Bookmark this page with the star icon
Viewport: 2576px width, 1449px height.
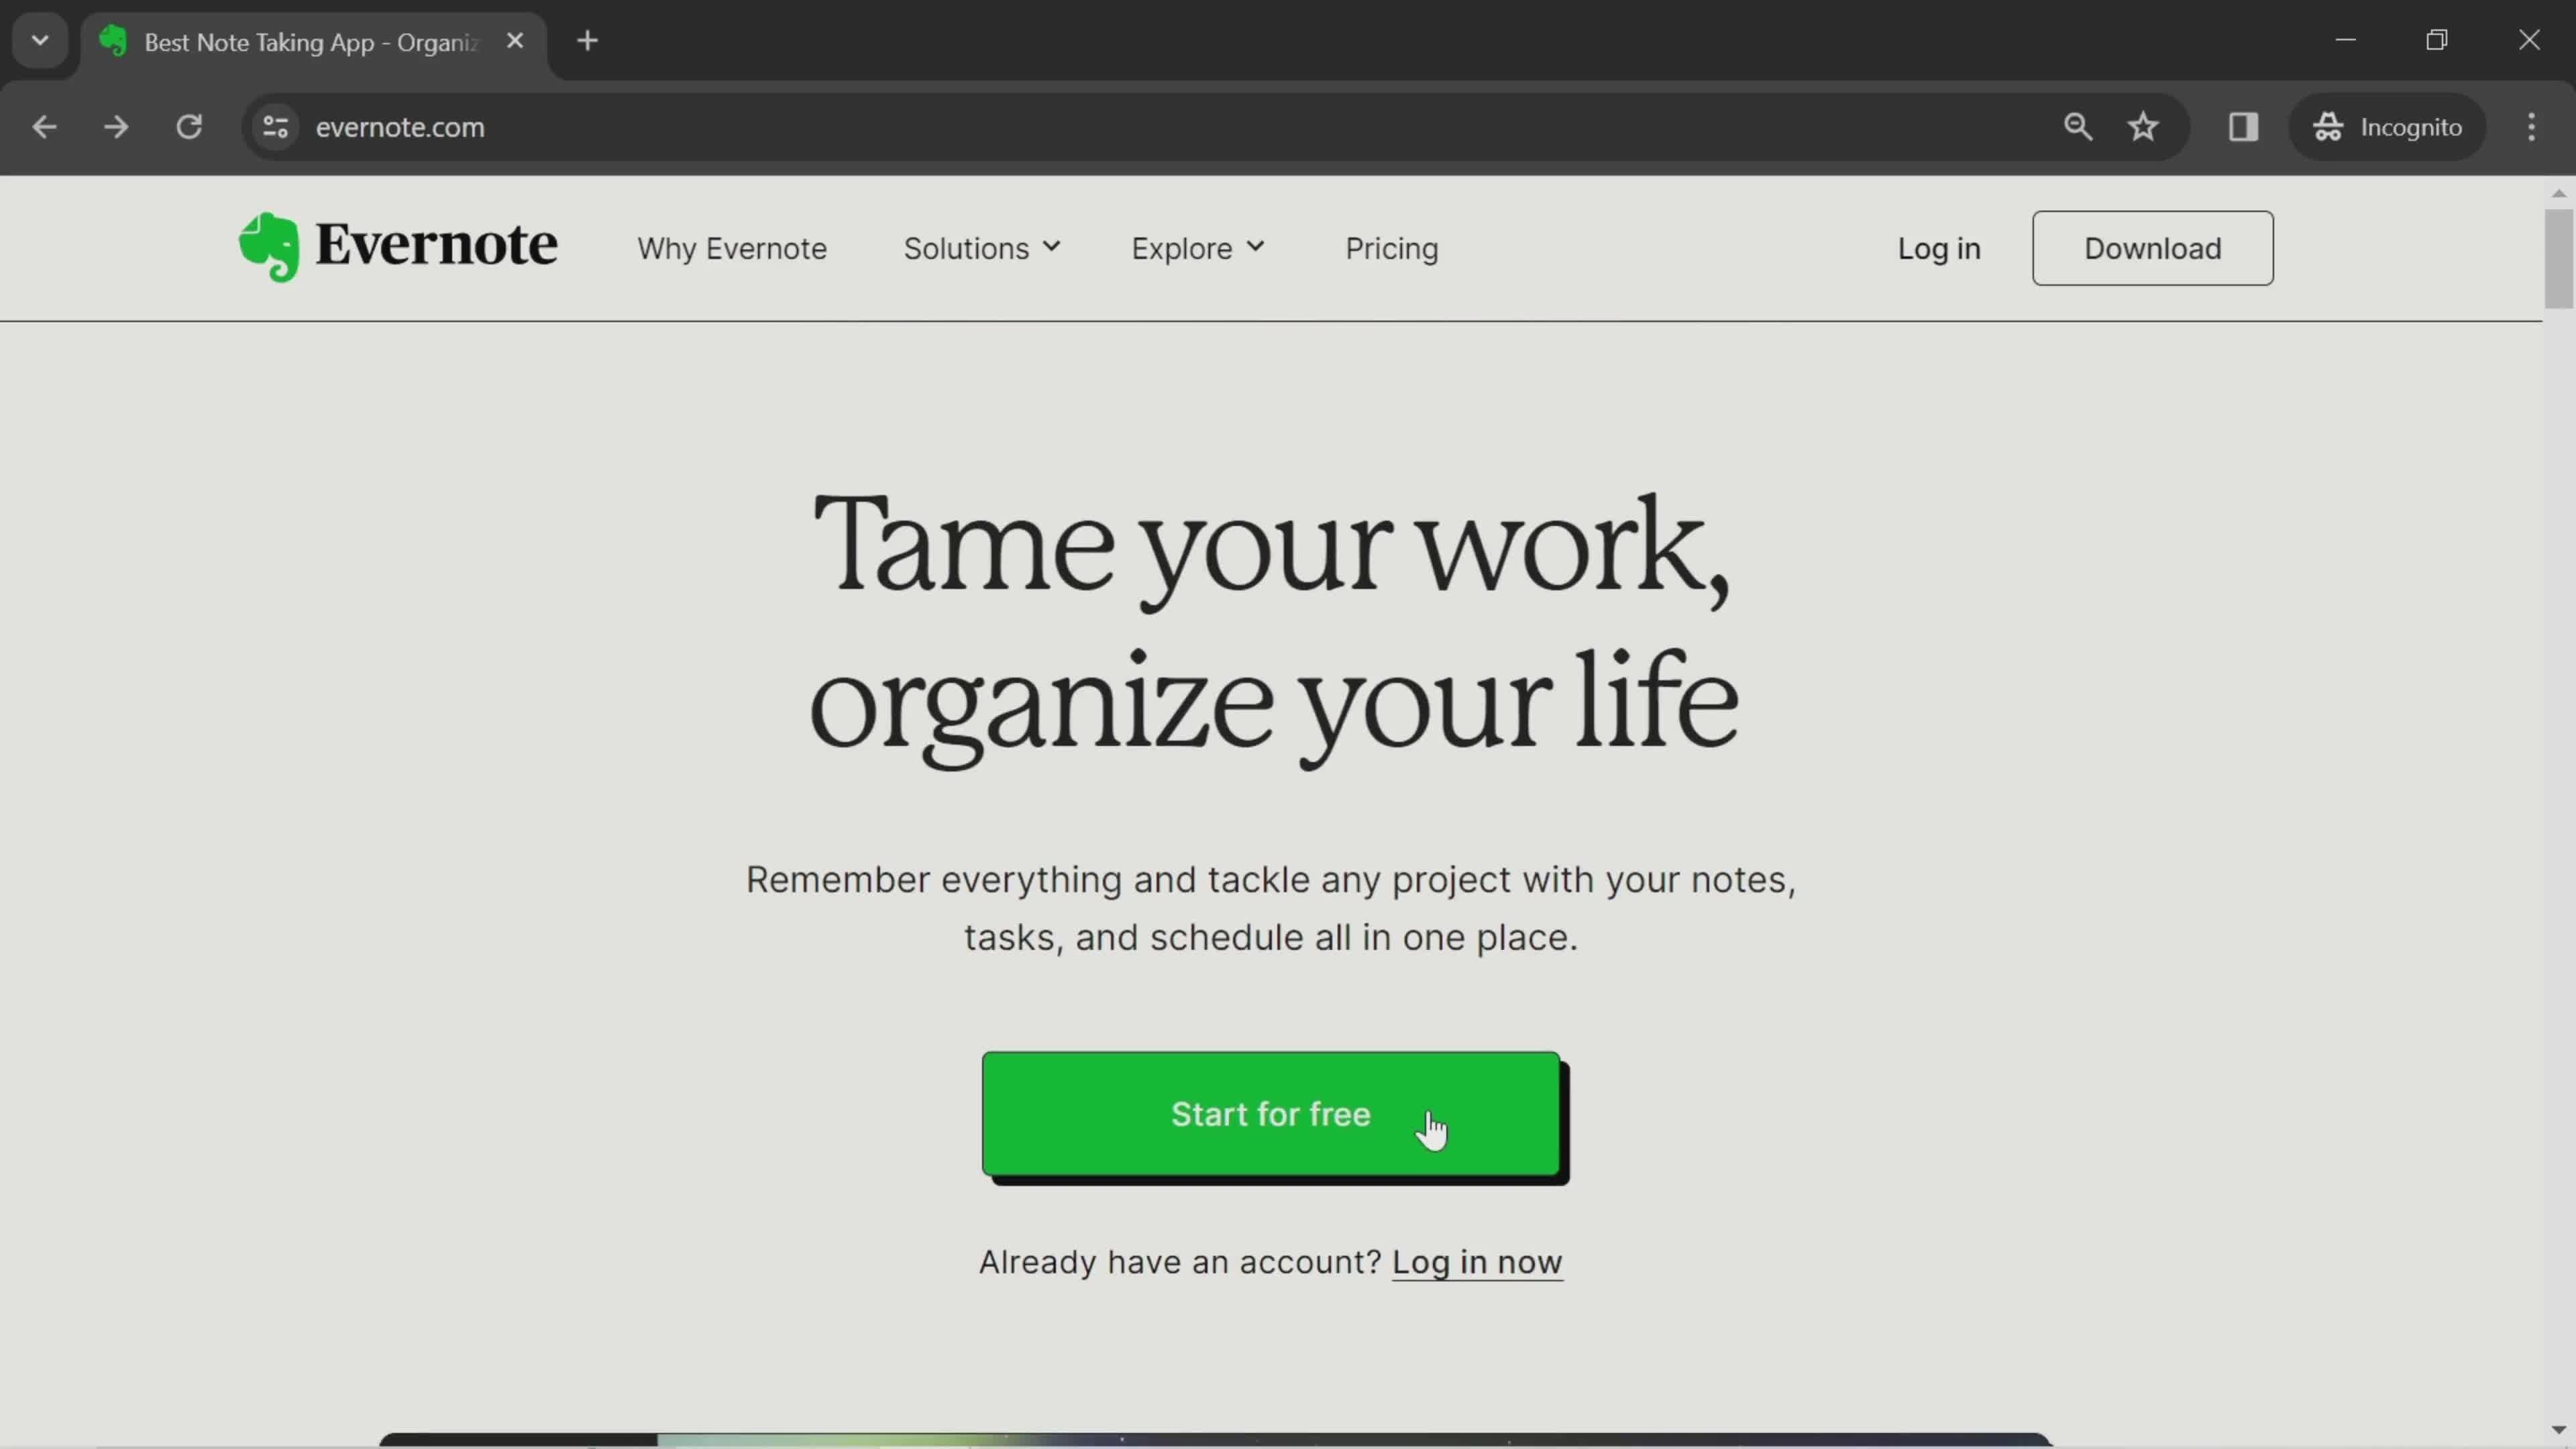coord(2142,127)
